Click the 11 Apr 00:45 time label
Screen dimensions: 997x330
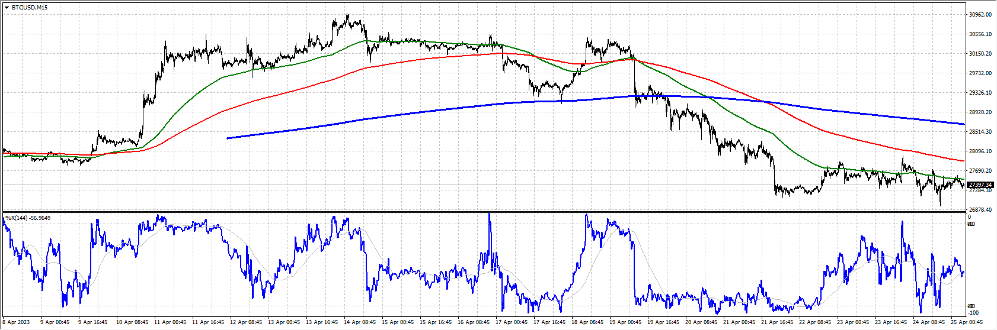coord(171,322)
